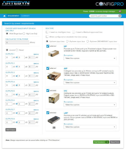
Task: Click the search by part number field
Action: coord(104,16)
